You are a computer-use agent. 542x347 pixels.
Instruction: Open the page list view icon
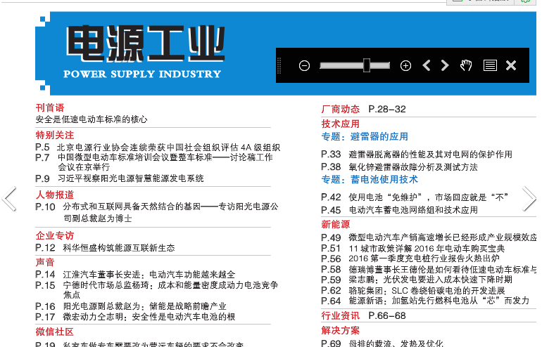[490, 65]
